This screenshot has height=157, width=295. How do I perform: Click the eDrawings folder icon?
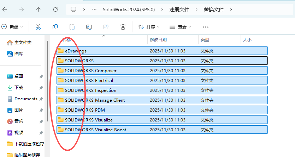[x=60, y=51]
